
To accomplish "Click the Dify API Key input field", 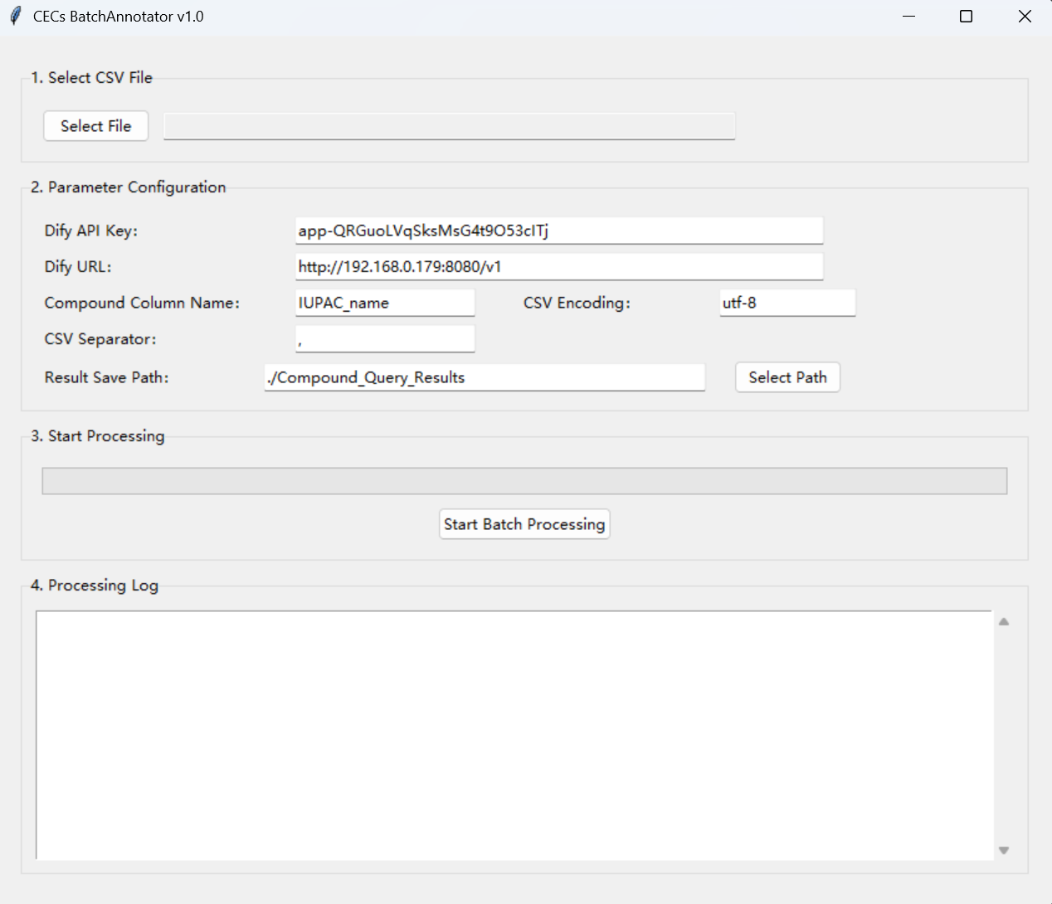I will click(x=558, y=231).
